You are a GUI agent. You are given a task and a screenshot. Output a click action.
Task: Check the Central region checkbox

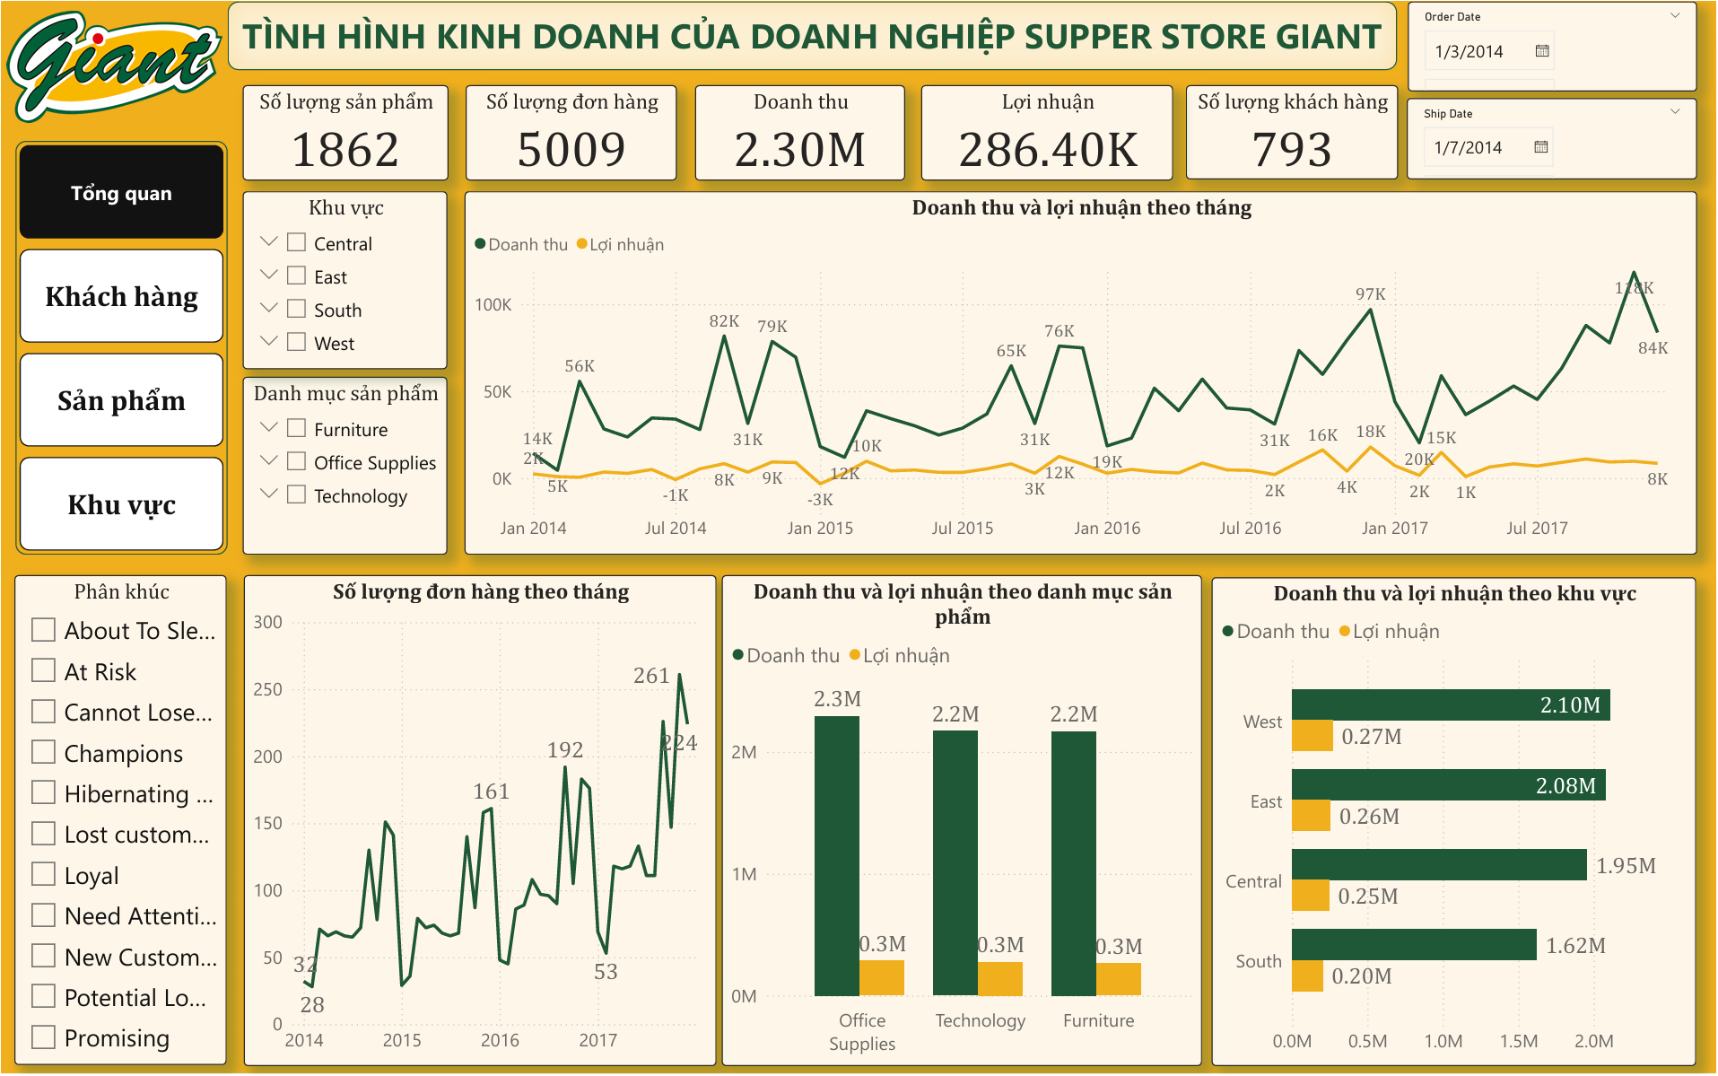tap(297, 242)
